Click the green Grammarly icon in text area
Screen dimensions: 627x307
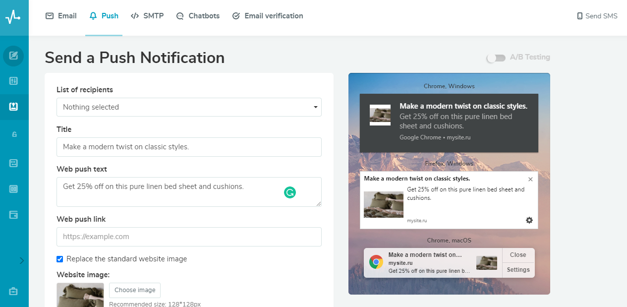coord(290,192)
